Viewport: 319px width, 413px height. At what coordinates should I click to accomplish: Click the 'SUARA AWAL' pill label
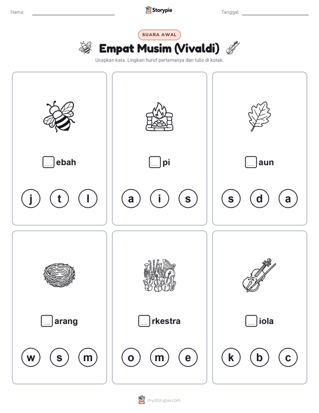coord(159,35)
